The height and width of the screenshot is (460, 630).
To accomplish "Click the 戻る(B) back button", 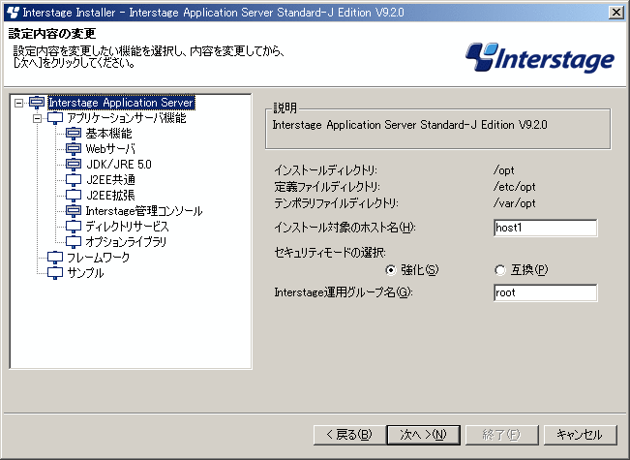I will [349, 435].
